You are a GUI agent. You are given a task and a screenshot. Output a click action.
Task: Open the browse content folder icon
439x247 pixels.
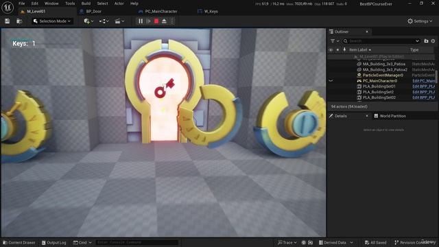[19, 21]
